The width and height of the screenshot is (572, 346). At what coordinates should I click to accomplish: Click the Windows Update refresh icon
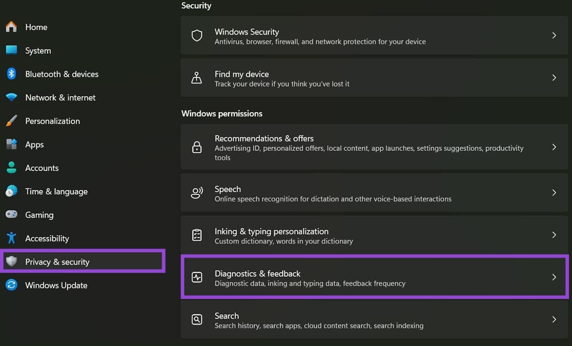12,285
